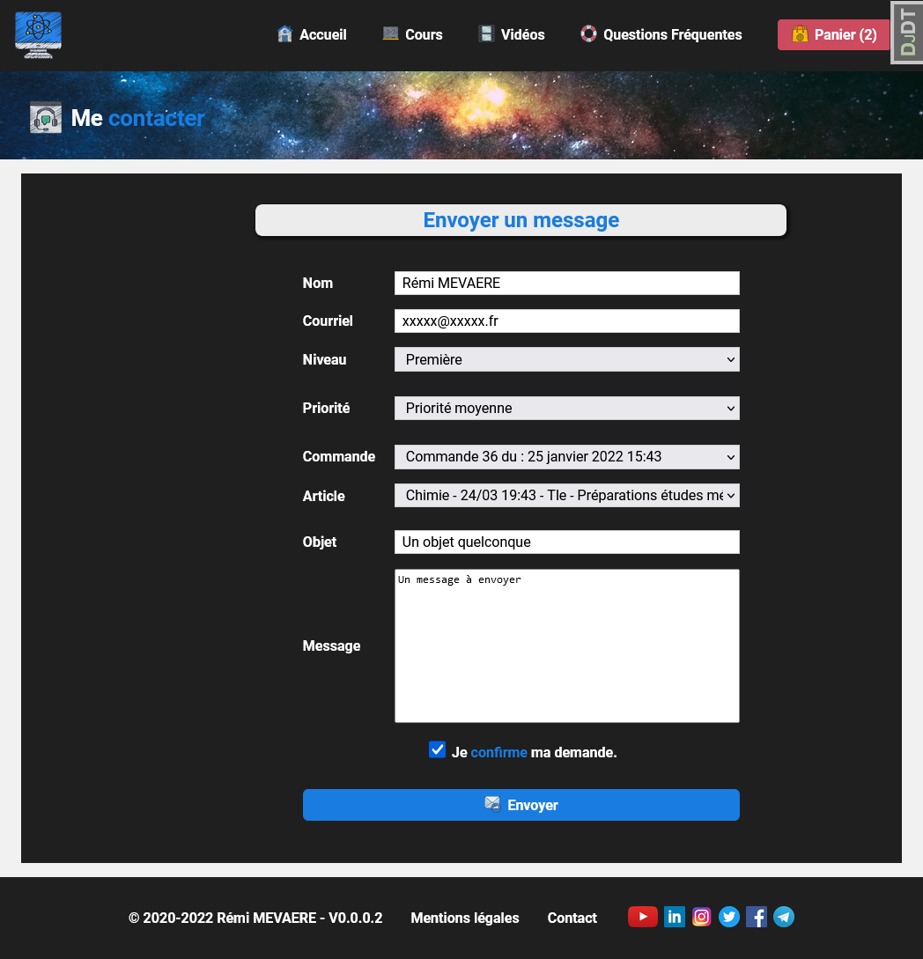Navigate to Questions Fréquentes
923x959 pixels.
(661, 35)
